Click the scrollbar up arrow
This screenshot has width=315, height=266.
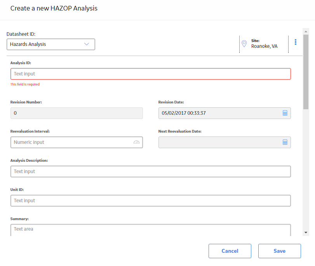306,31
